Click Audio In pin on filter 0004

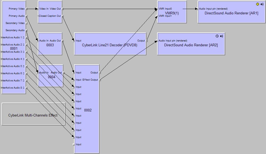pos(38,73)
